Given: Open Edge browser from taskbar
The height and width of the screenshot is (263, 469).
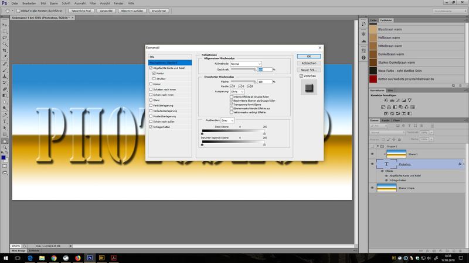Looking at the screenshot, I should point(30,258).
